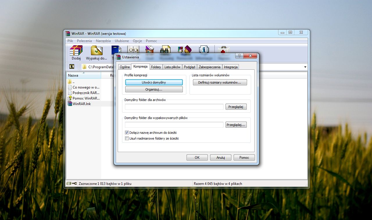The width and height of the screenshot is (372, 220).
Task: Click the binoculars Wyszukaj toolbar icon
Action: tap(165, 49)
